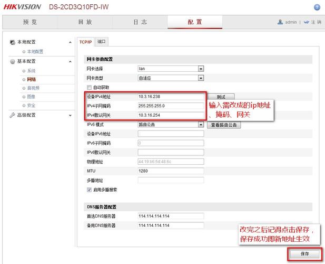Click the IPv6默认网关 input field
This screenshot has width=325, height=264.
click(171, 152)
